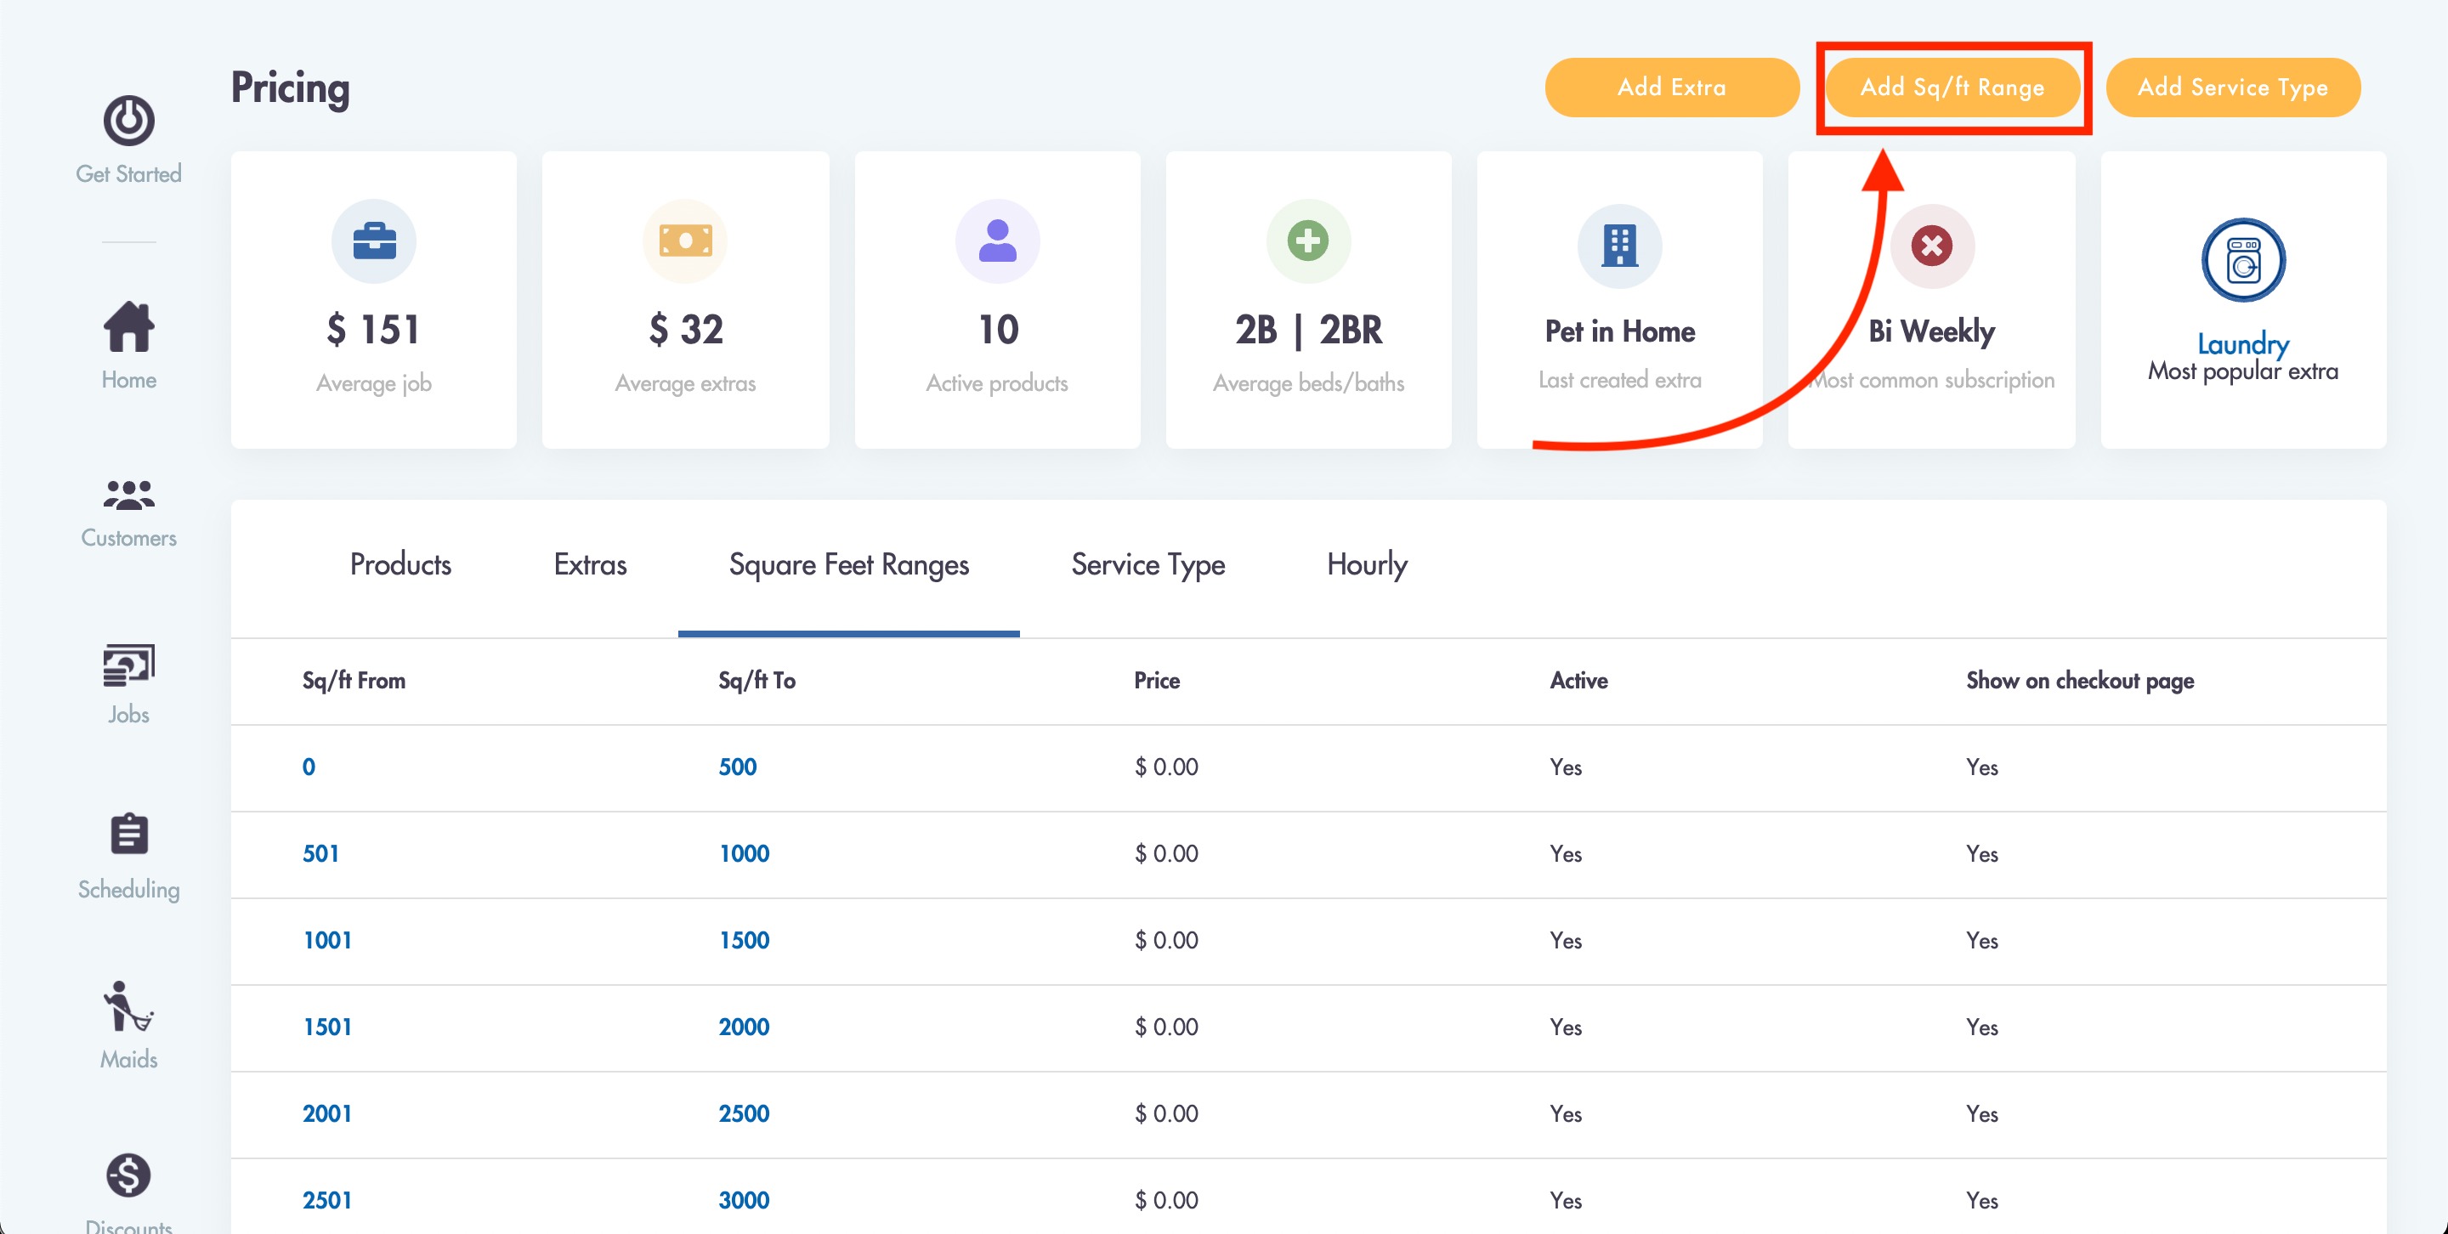This screenshot has height=1234, width=2448.
Task: Click the $ 32 average extras value
Action: tap(685, 330)
